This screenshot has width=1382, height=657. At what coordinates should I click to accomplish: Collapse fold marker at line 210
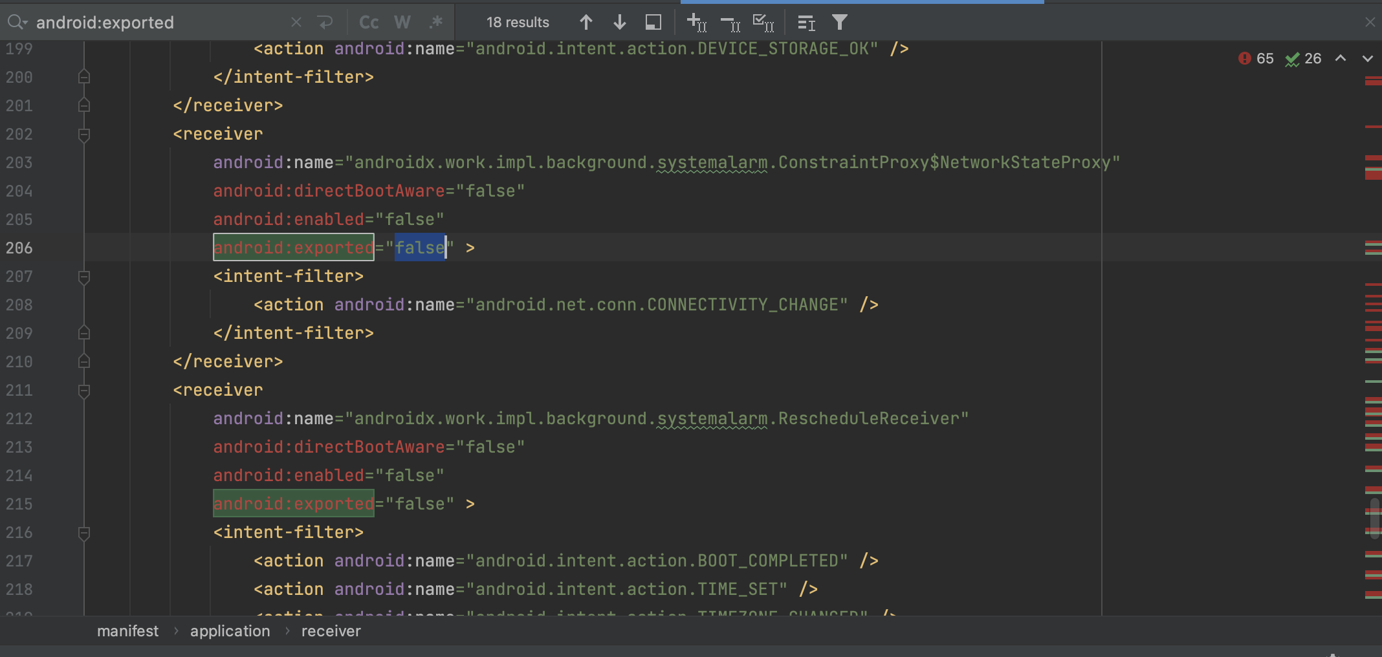pos(83,361)
